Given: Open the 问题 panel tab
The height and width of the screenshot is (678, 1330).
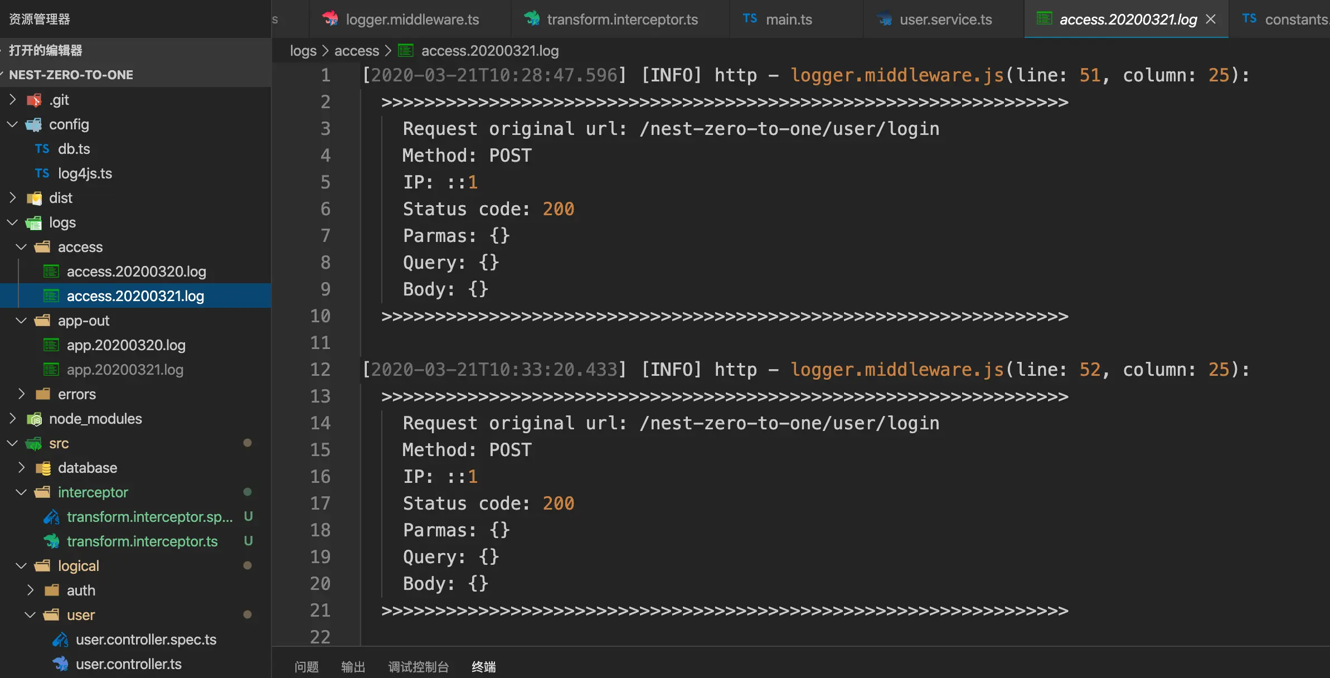Looking at the screenshot, I should click(306, 667).
